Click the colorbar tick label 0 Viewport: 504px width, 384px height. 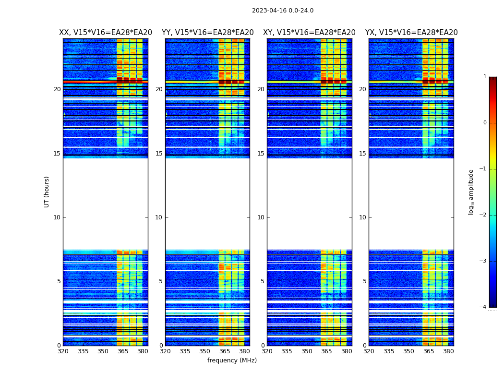coord(484,123)
